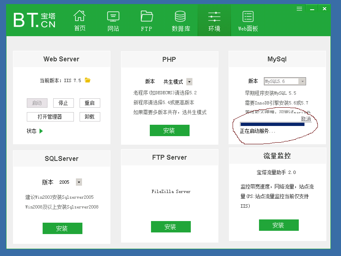Open the Web面板 list icon

click(248, 17)
